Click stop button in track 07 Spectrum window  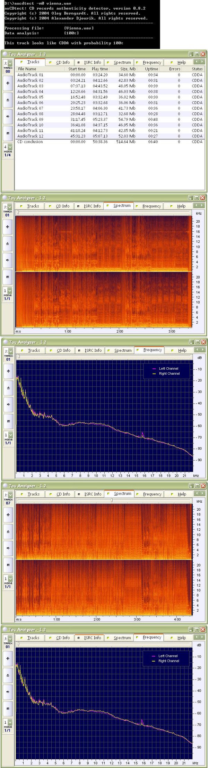[x=8, y=565]
